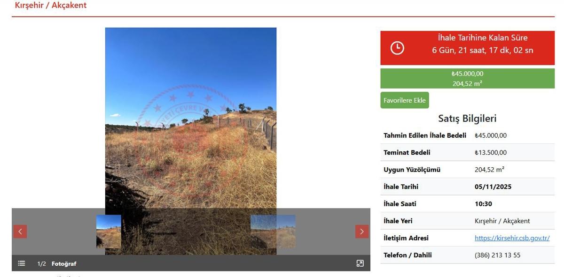
Task: Advance to next photo with right arrow
Action: 362,232
